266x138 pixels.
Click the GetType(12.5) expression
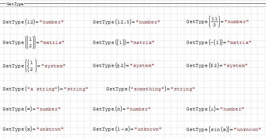pos(127,22)
